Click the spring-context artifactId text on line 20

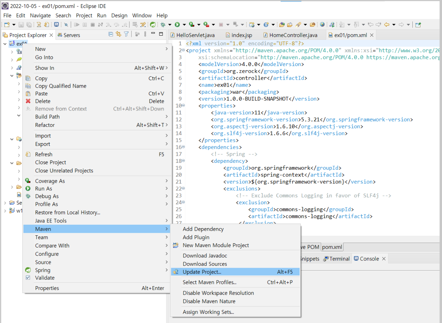point(283,175)
